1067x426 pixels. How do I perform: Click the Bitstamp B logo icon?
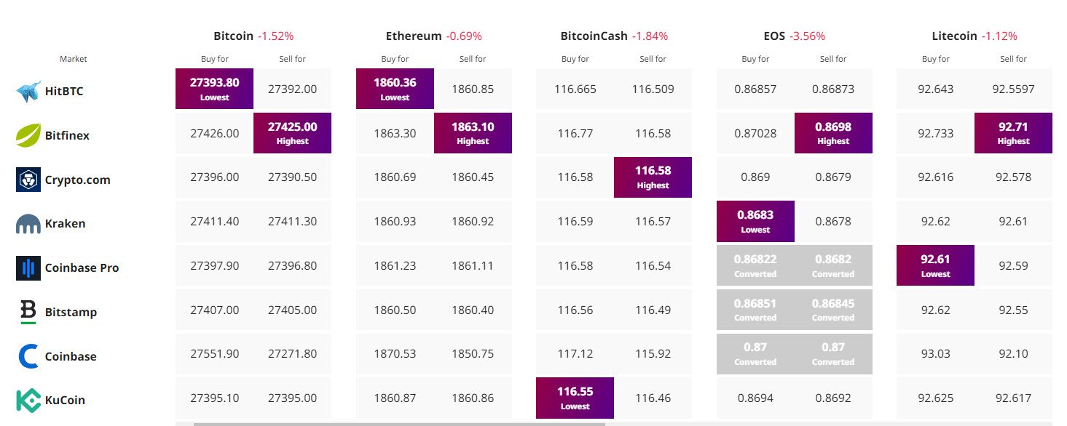coord(28,312)
